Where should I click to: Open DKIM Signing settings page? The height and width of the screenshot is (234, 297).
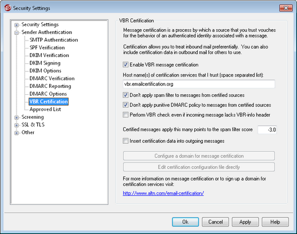point(45,63)
